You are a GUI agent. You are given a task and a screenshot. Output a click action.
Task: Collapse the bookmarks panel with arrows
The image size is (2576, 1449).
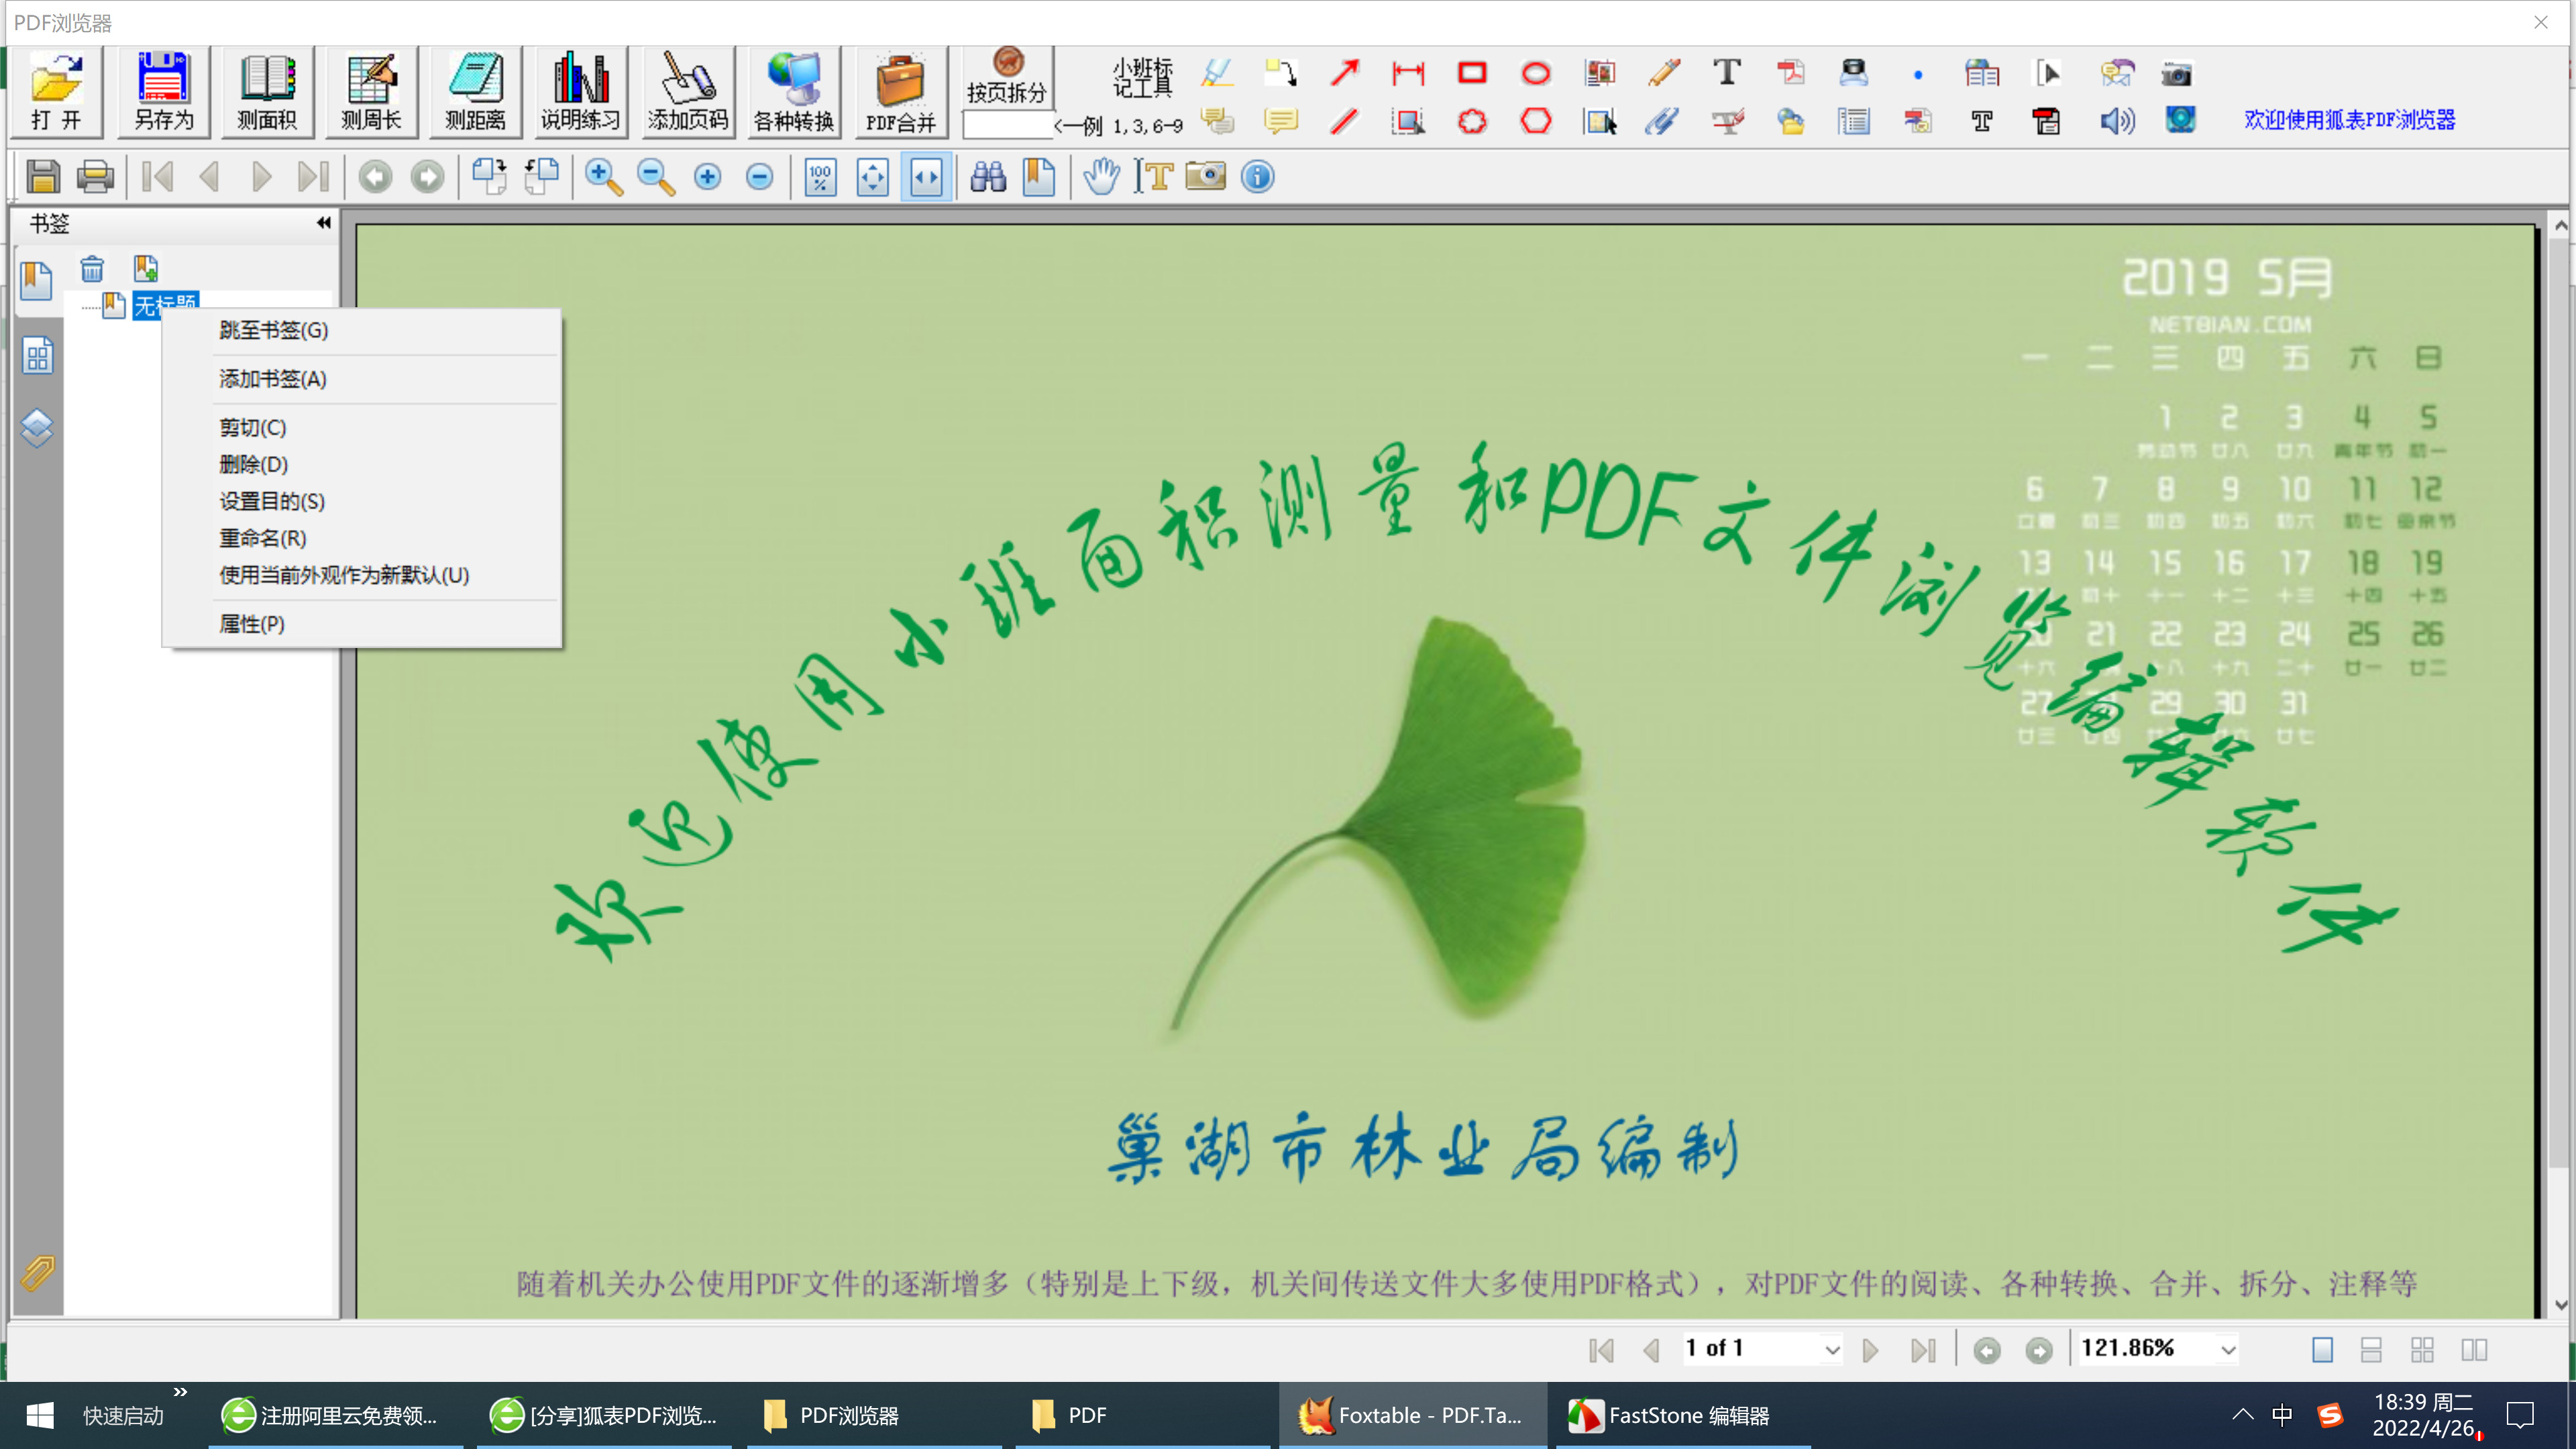coord(323,223)
